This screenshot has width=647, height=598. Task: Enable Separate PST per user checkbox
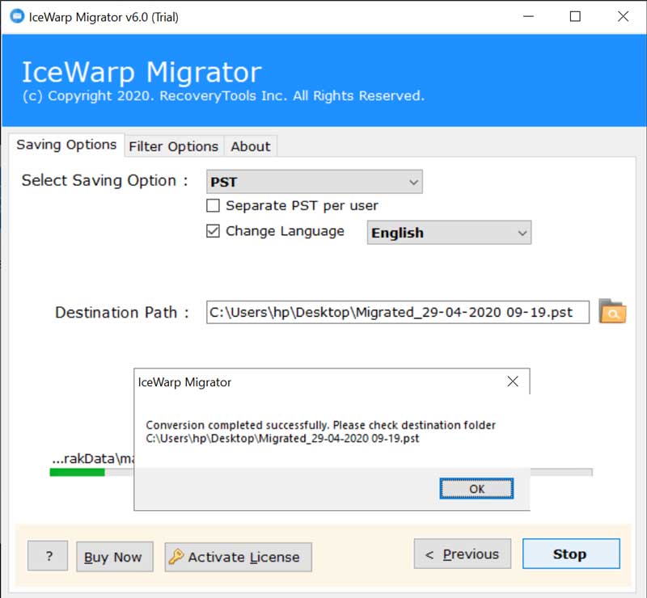[x=213, y=205]
